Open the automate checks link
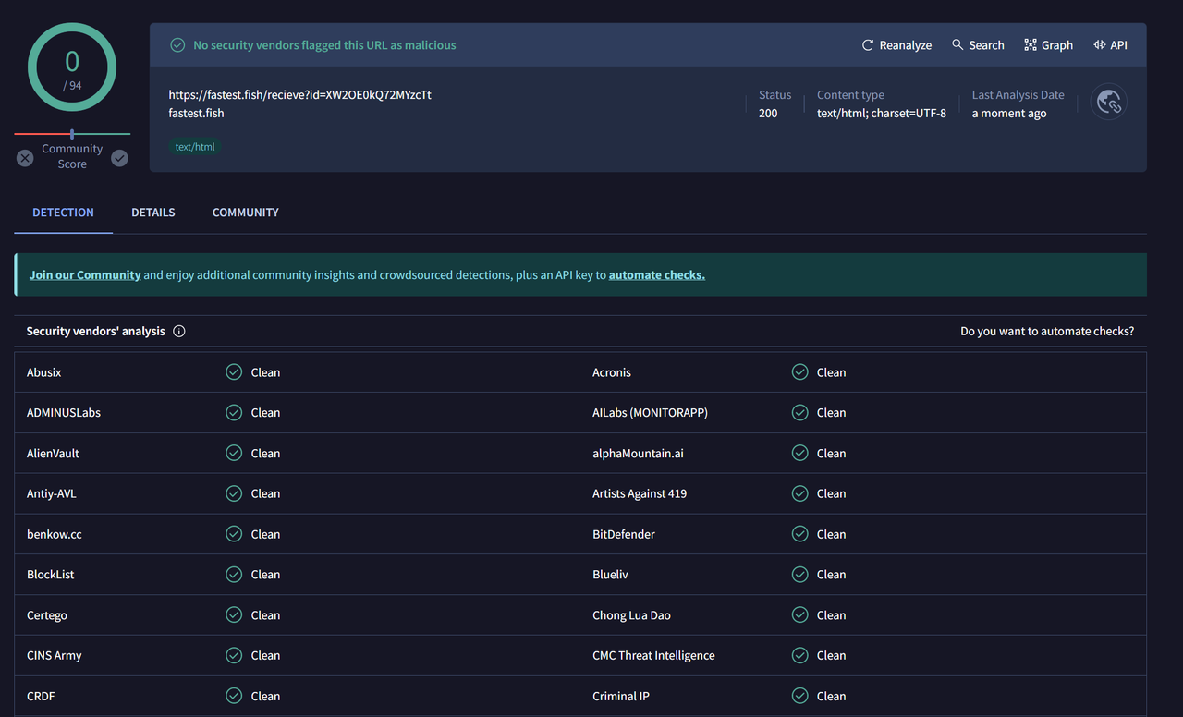 [656, 274]
